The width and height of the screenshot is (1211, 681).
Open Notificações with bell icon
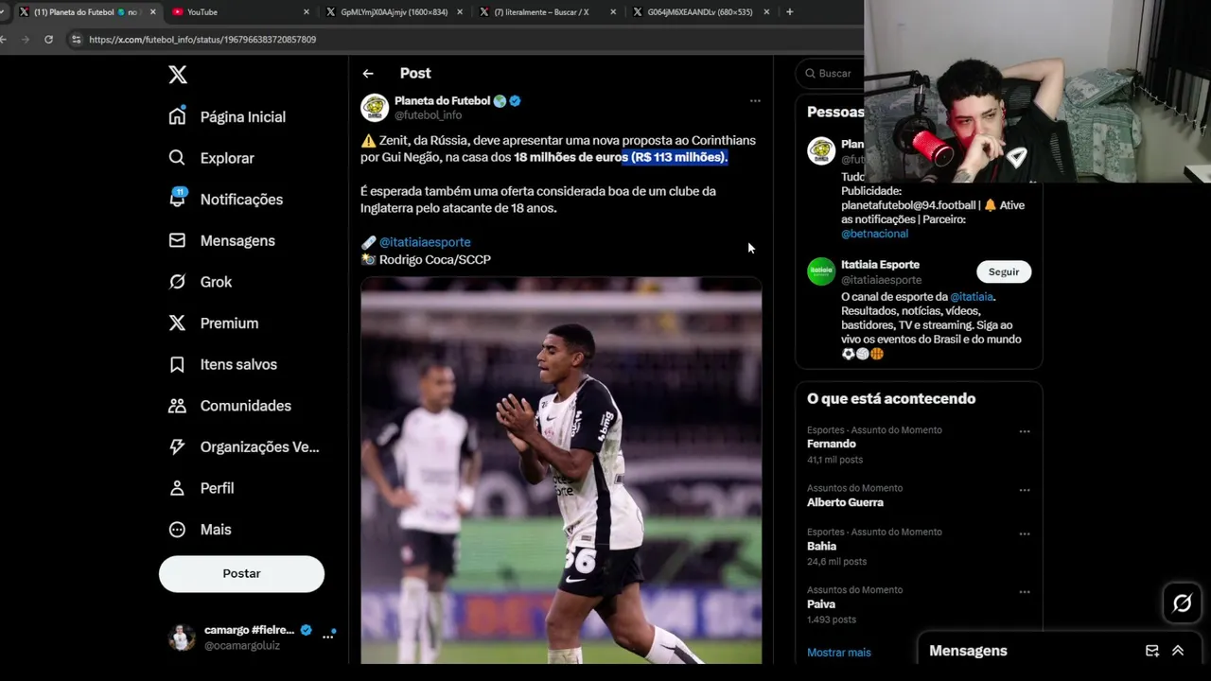(x=225, y=200)
